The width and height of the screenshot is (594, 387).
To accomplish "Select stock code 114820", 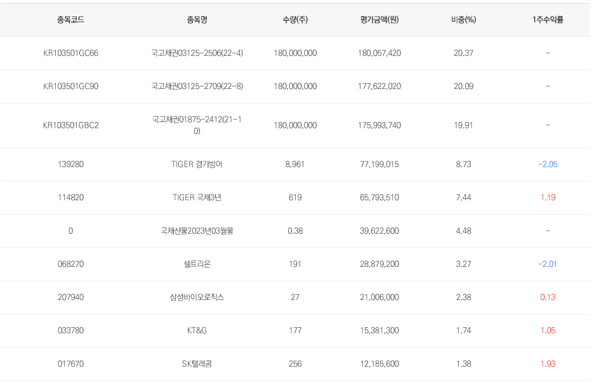I will (x=70, y=198).
